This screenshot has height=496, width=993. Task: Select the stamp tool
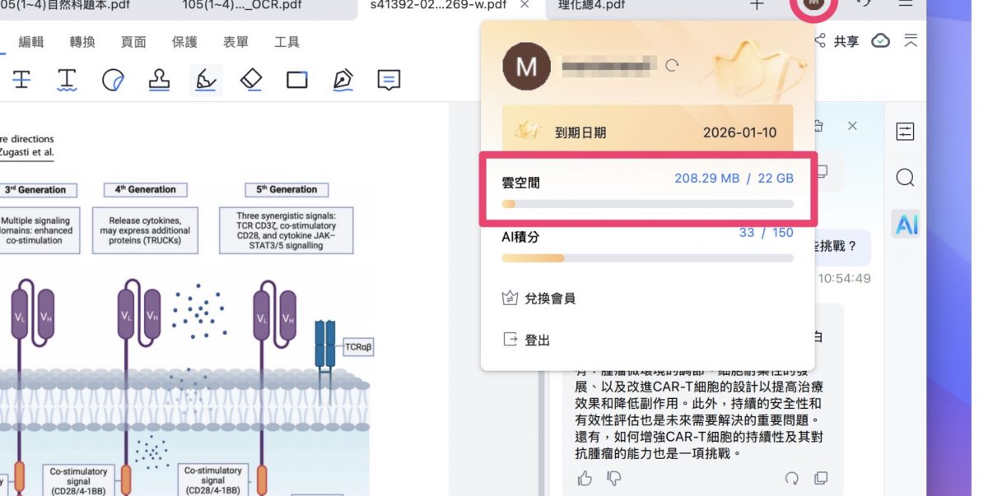[x=159, y=79]
